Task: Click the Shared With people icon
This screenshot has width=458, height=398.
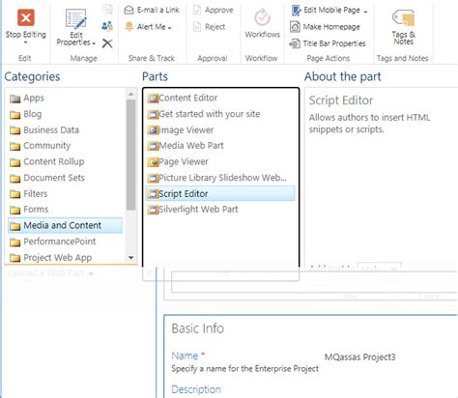Action: (x=107, y=26)
